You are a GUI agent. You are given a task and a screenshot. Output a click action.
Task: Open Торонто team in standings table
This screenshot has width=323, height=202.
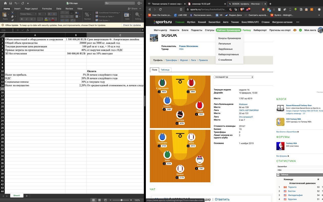[292, 187]
